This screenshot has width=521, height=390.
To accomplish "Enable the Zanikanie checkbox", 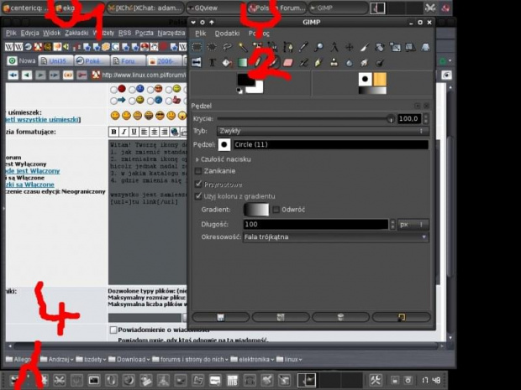I will tap(198, 171).
